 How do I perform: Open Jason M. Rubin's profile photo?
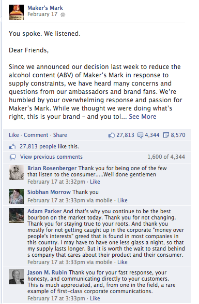tap(16, 277)
